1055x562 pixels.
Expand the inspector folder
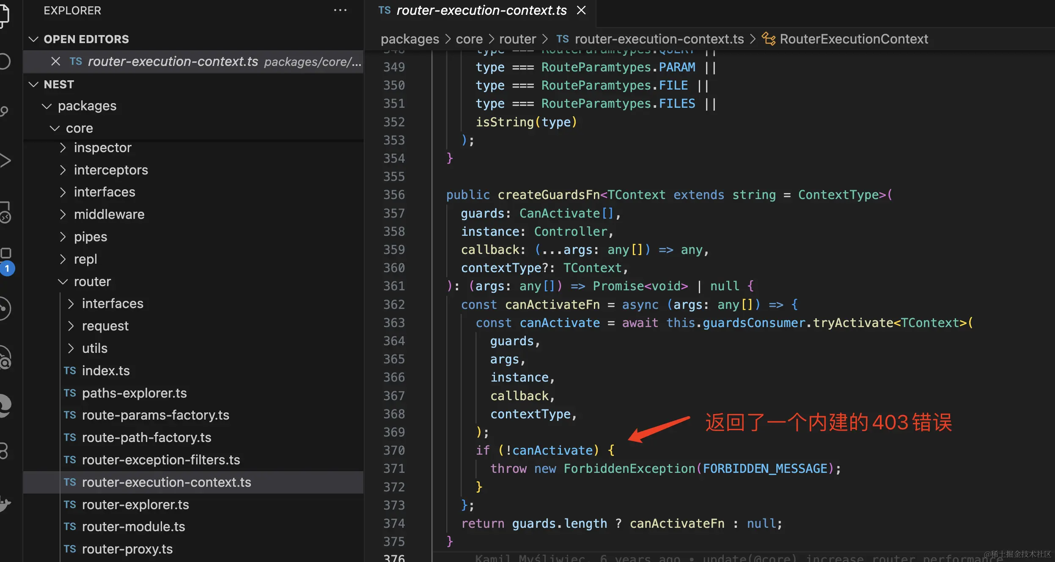point(63,148)
